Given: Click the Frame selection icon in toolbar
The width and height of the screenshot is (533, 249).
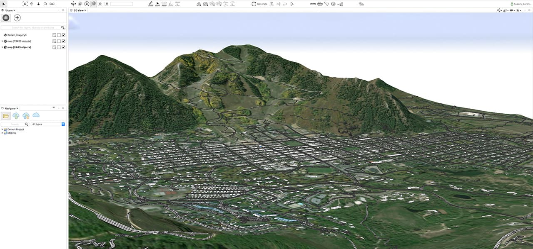Looking at the screenshot, I should [x=25, y=4].
